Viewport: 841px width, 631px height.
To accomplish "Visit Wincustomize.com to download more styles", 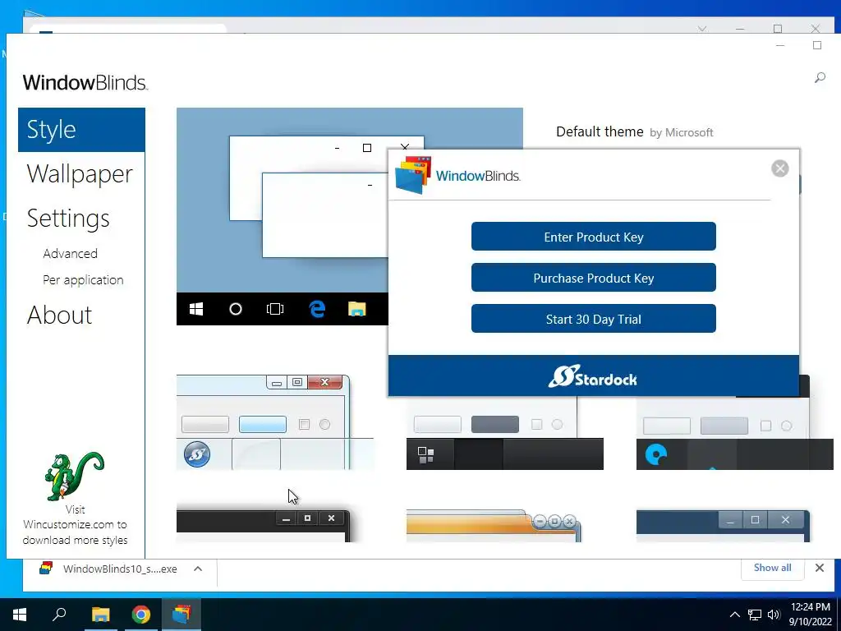I will point(75,525).
